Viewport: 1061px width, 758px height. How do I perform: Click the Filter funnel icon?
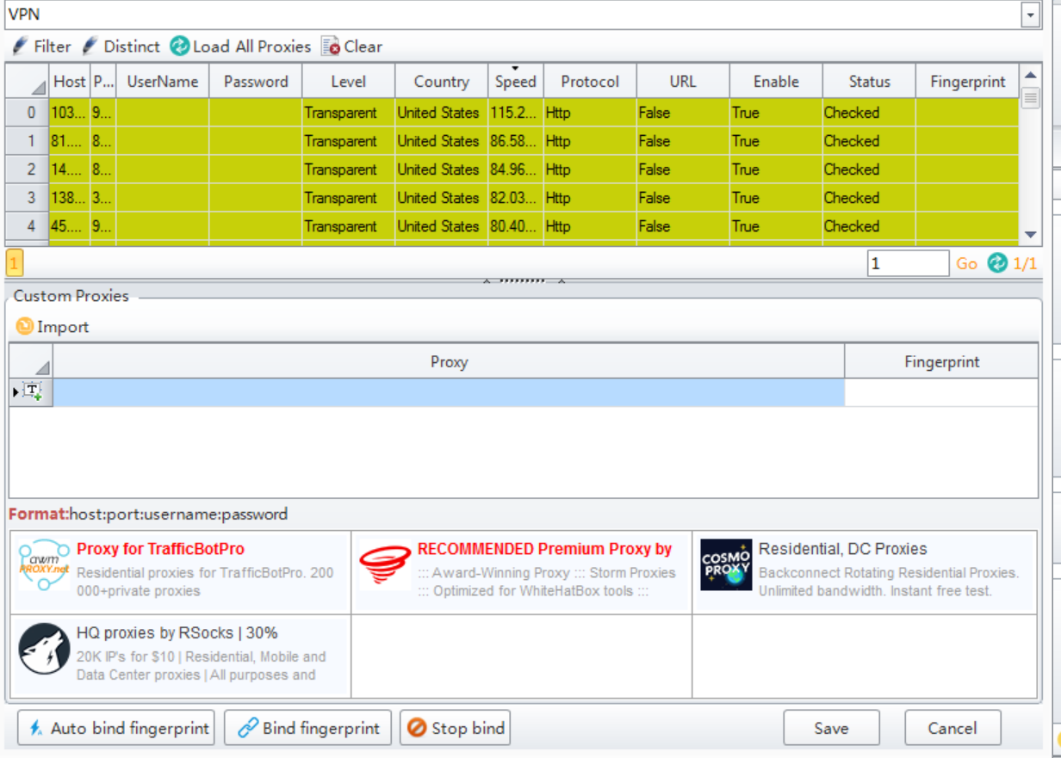pos(20,46)
